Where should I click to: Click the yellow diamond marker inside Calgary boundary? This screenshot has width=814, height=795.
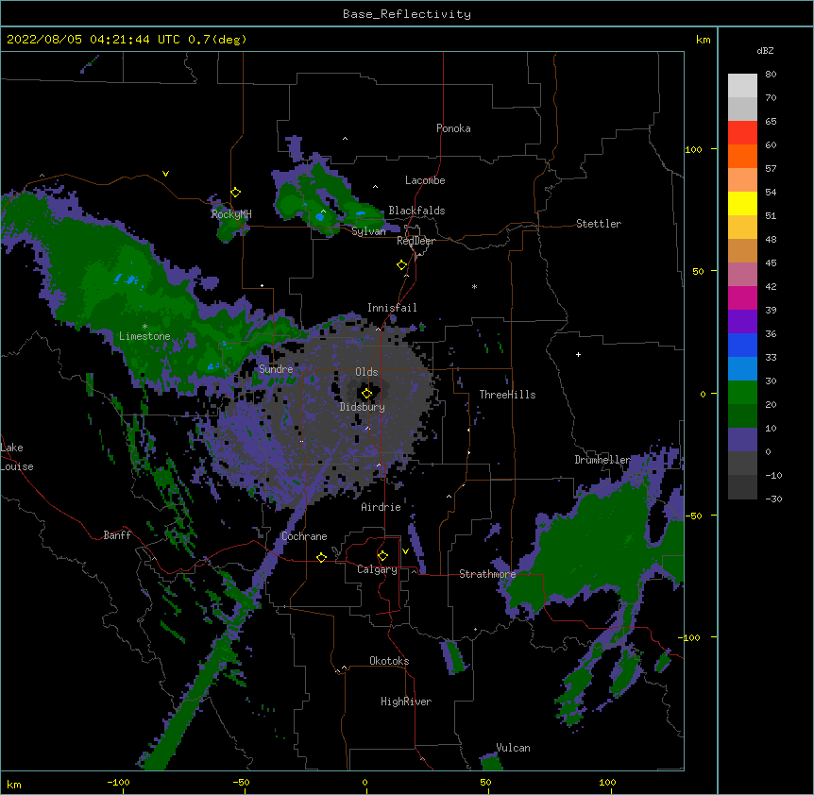[x=382, y=556]
